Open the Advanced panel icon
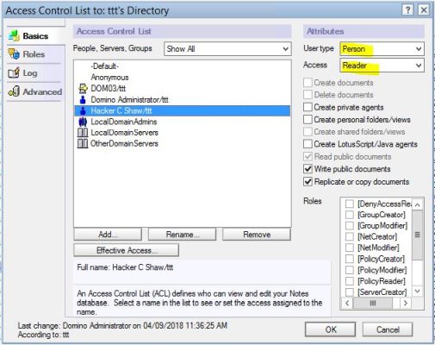Viewport: 435px width, 345px height. pyautogui.click(x=14, y=91)
